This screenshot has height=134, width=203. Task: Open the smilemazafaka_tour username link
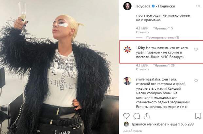tap(152, 79)
